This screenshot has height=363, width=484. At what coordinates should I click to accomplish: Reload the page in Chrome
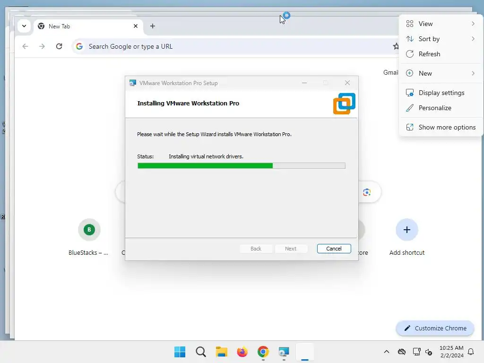[x=59, y=47]
